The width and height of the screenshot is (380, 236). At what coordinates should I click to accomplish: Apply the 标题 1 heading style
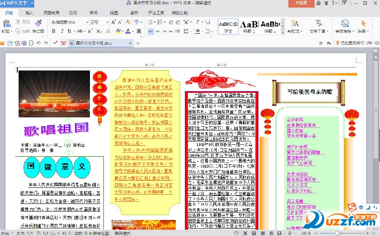[249, 26]
